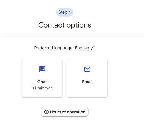Select the Chat contact option card
The width and height of the screenshot is (147, 128).
pos(42,78)
